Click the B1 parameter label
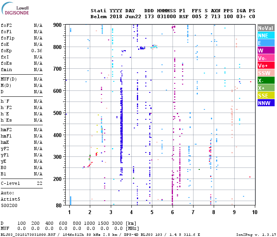 pyautogui.click(x=4, y=174)
